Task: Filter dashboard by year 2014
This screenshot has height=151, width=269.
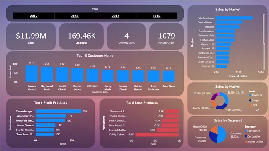Action: [116, 16]
